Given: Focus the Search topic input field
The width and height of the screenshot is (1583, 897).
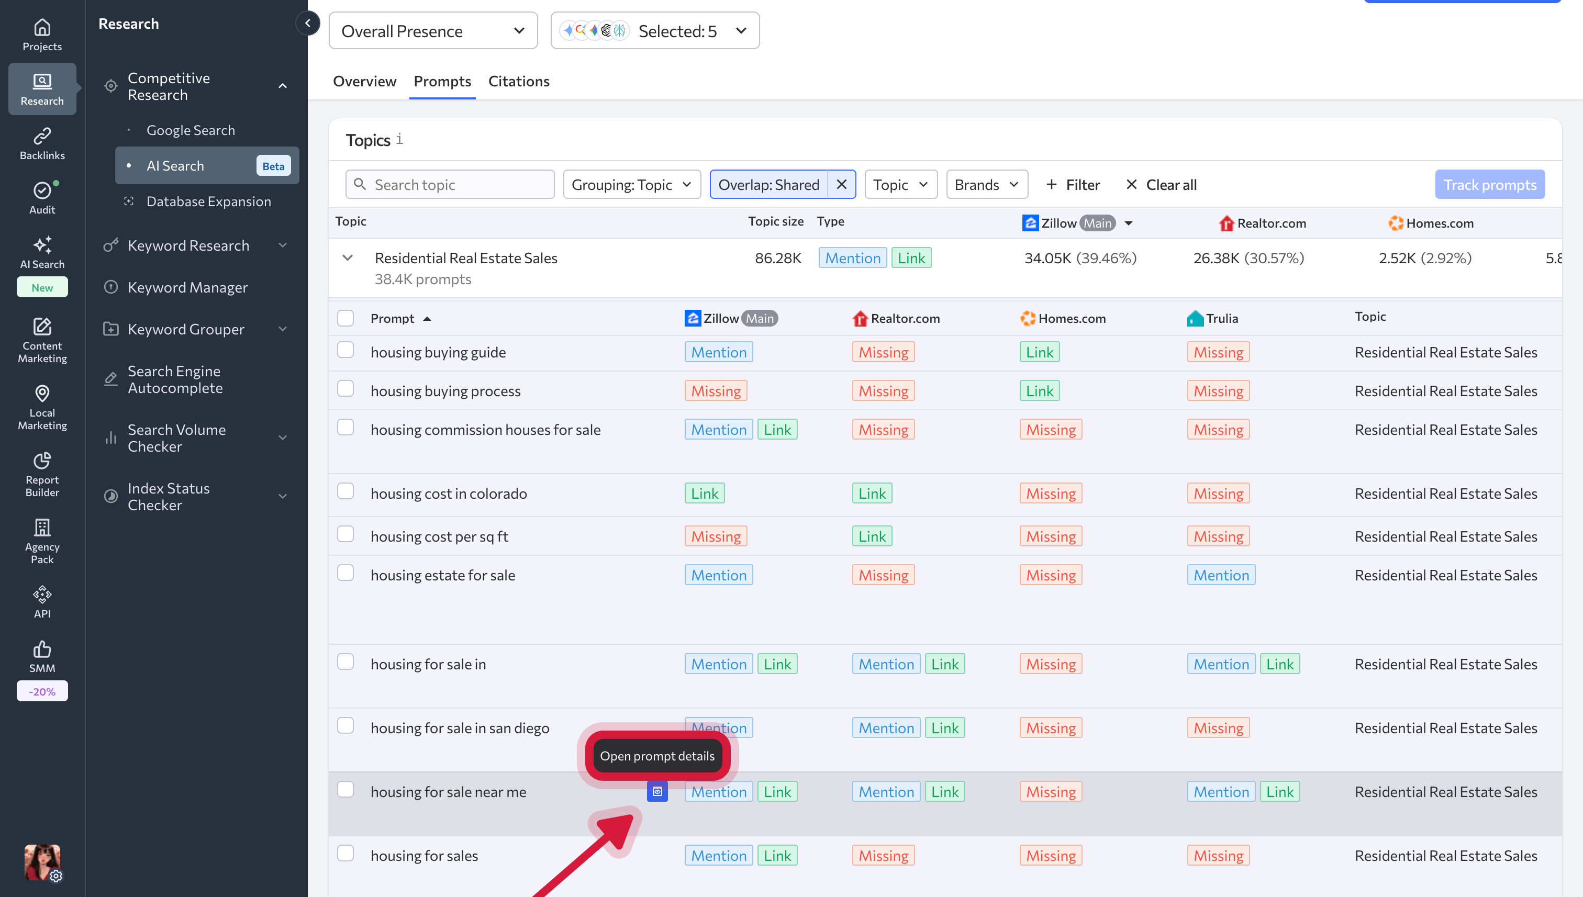Looking at the screenshot, I should pyautogui.click(x=450, y=184).
